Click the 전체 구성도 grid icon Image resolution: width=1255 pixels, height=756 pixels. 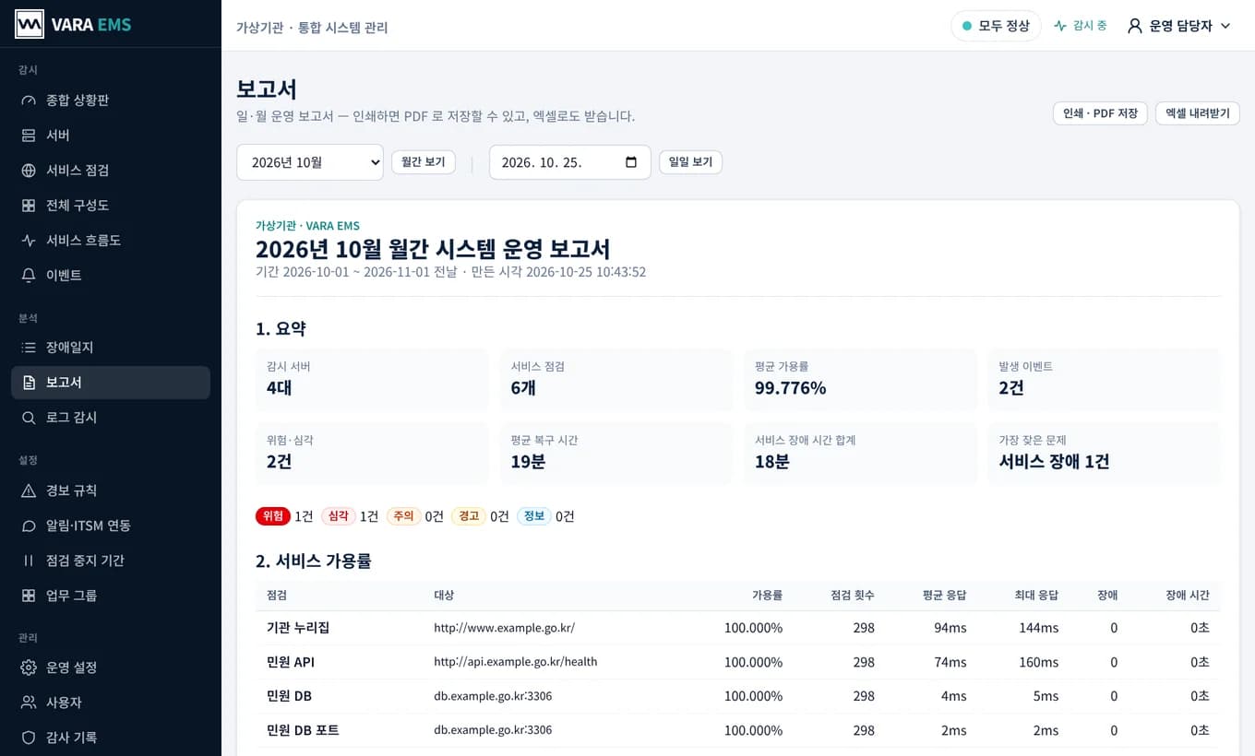point(29,206)
